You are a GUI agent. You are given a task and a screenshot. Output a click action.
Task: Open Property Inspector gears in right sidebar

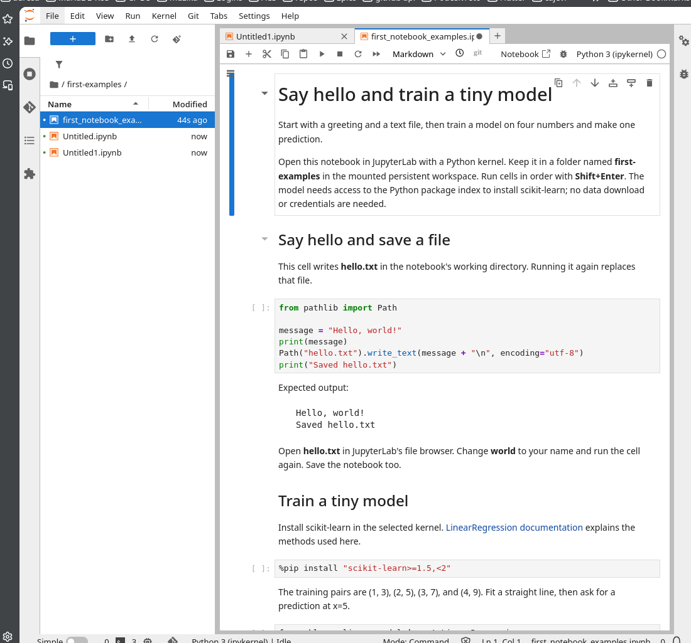click(x=683, y=41)
